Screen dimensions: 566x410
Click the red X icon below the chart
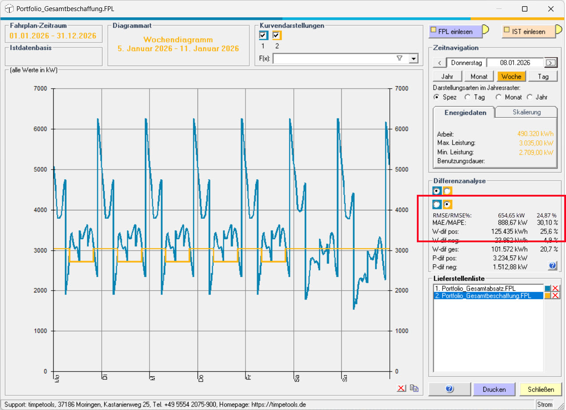[x=401, y=388]
